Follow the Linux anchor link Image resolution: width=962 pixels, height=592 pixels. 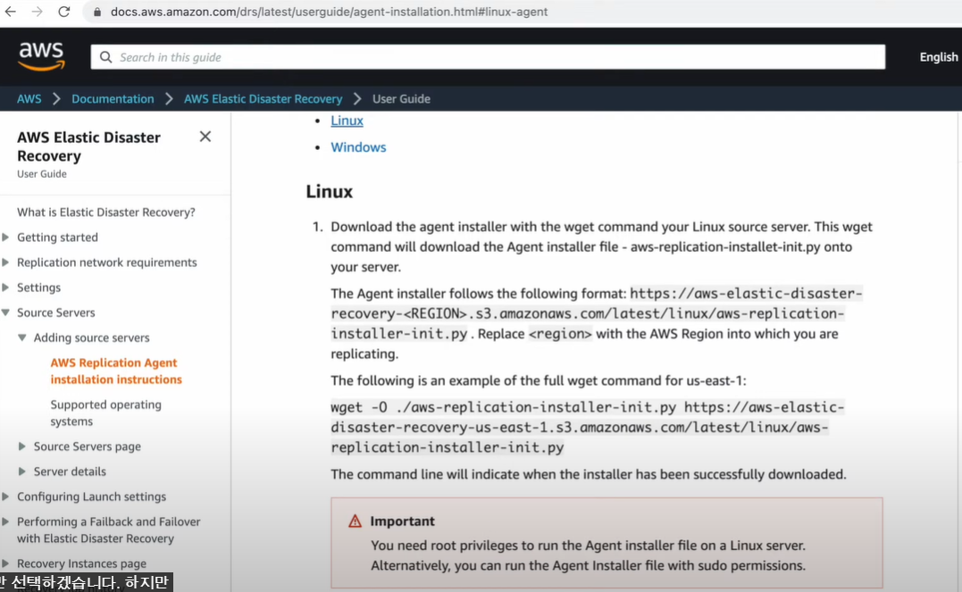[347, 121]
